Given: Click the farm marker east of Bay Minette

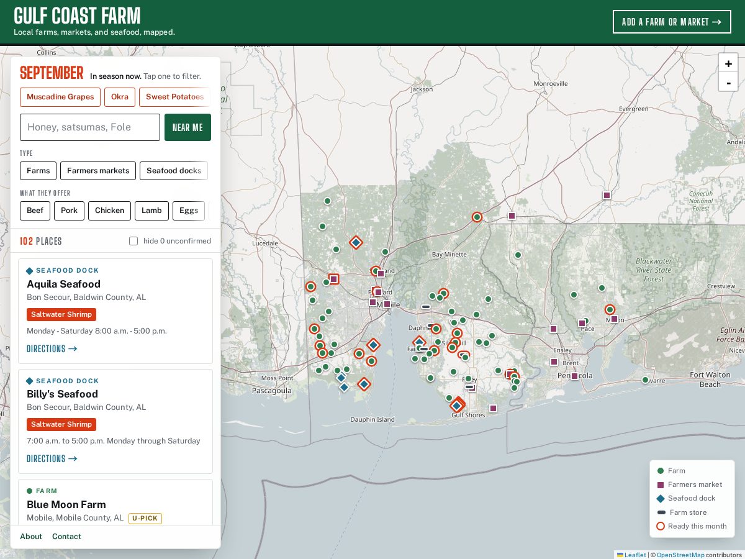Looking at the screenshot, I should pyautogui.click(x=518, y=255).
